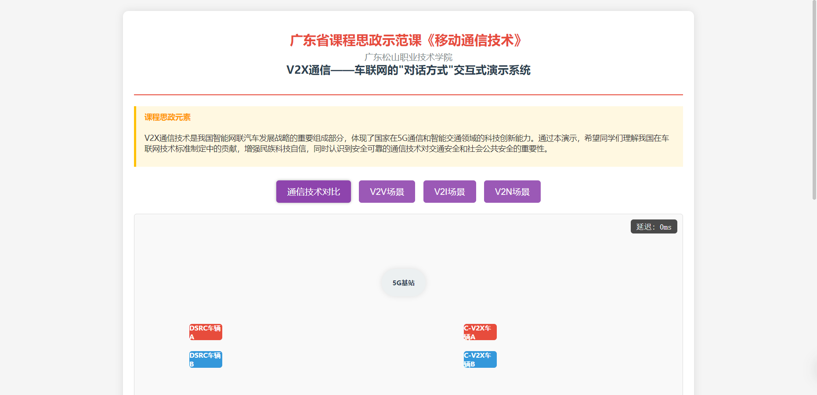Click the red divider line under the header
Screen dimensions: 817x395
coord(408,94)
